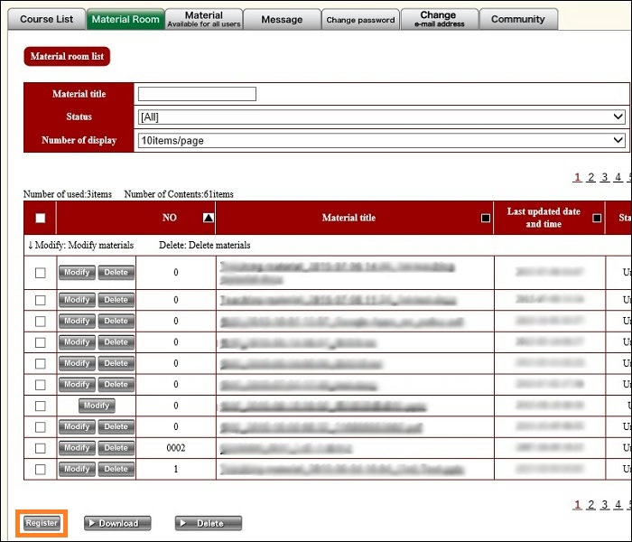Switch to the Course List tab
This screenshot has height=542, width=632.
pos(46,19)
